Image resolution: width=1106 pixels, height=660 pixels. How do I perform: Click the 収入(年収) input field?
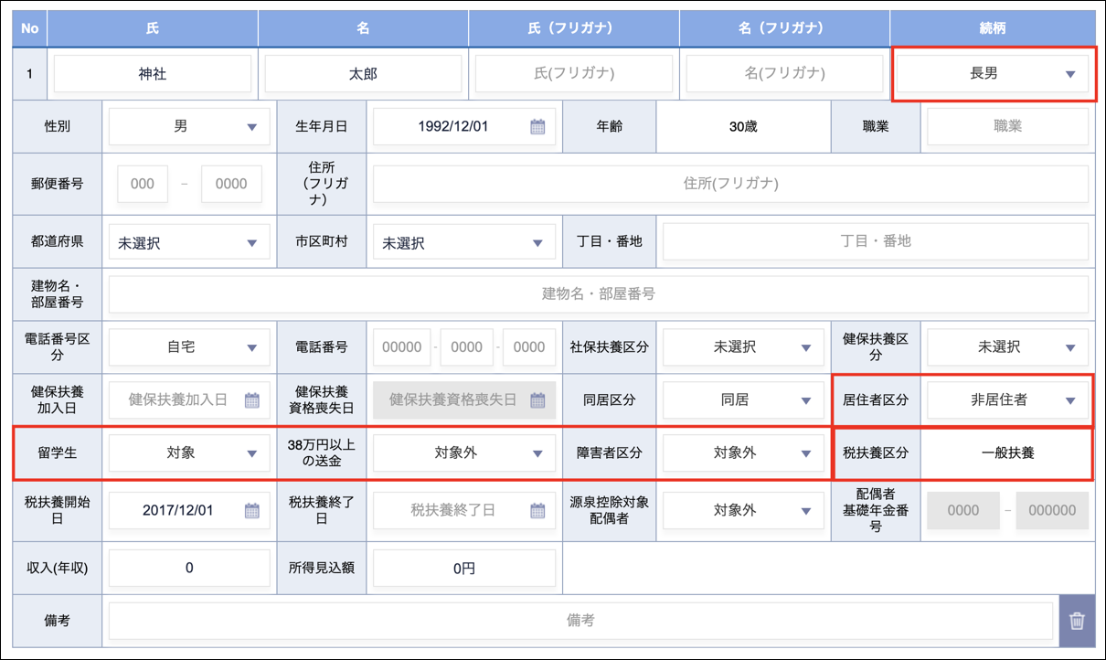[x=189, y=569]
